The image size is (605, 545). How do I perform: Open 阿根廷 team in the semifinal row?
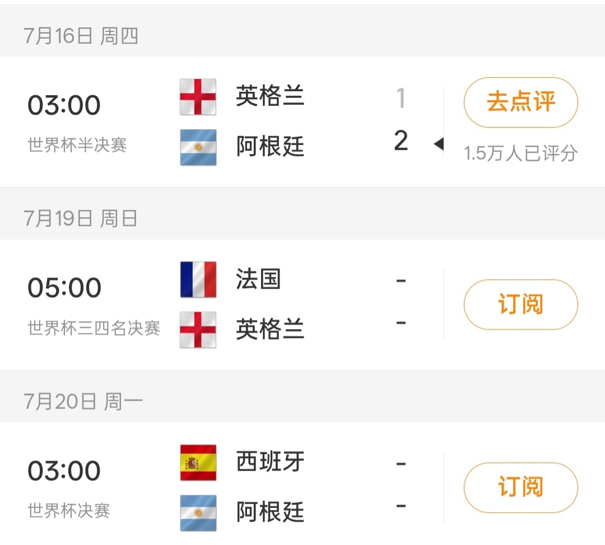(x=270, y=146)
